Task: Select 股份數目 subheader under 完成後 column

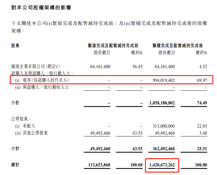Action: point(166,53)
